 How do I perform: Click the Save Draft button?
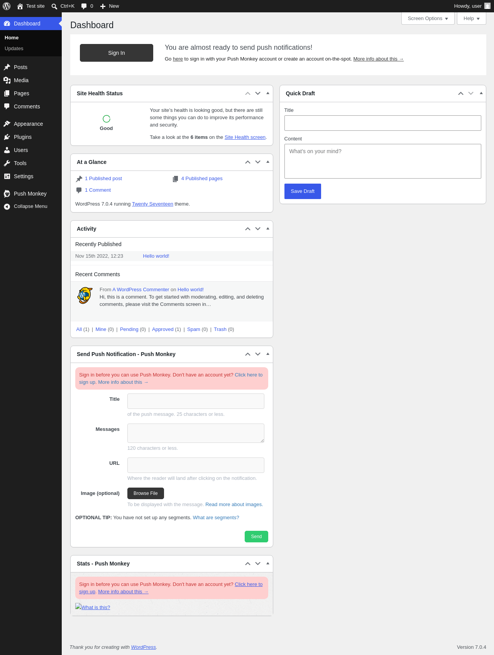tap(303, 191)
